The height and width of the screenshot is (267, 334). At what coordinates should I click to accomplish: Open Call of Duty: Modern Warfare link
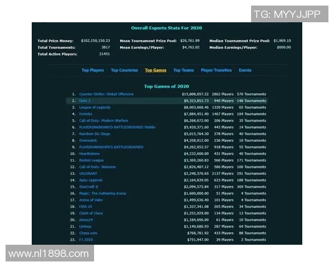[x=103, y=121]
